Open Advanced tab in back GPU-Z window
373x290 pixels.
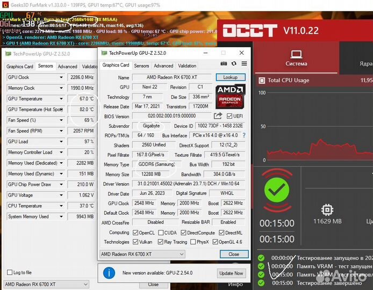click(68, 67)
